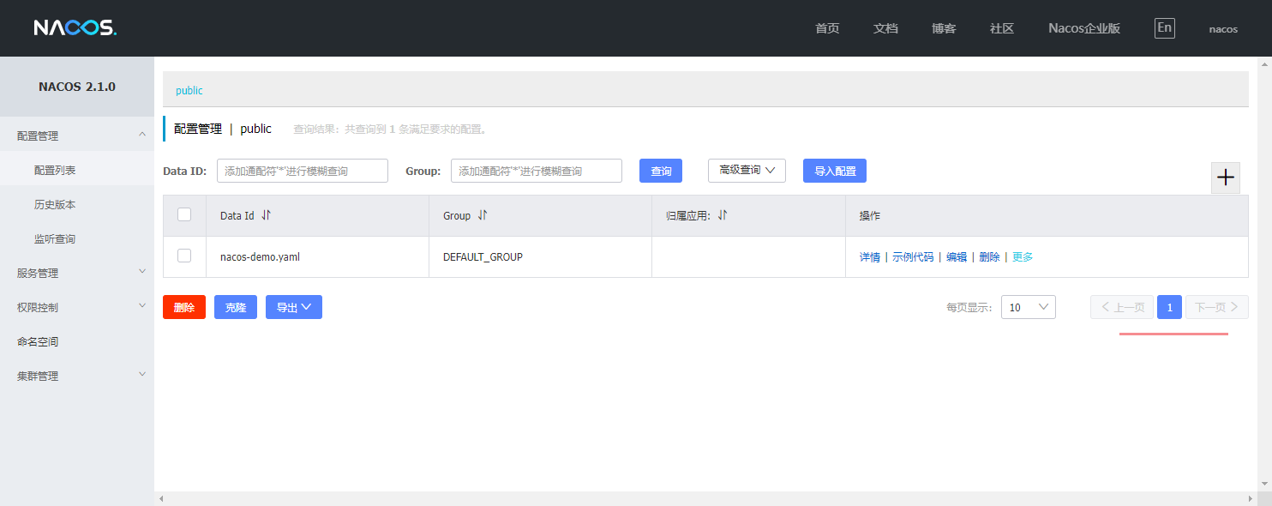Viewport: 1272px width, 506px height.
Task: Click the NACOS logo
Action: 75,27
